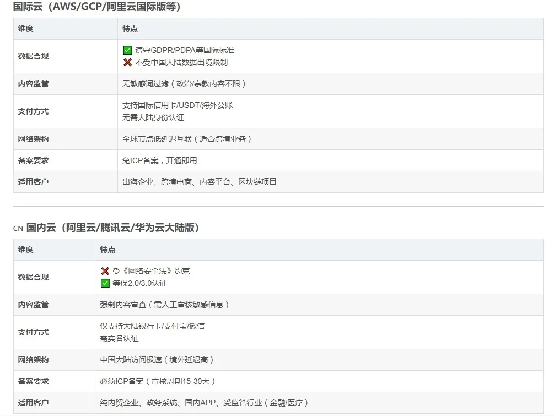Click the 特点 column header of second table
The height and width of the screenshot is (417, 554).
click(107, 250)
